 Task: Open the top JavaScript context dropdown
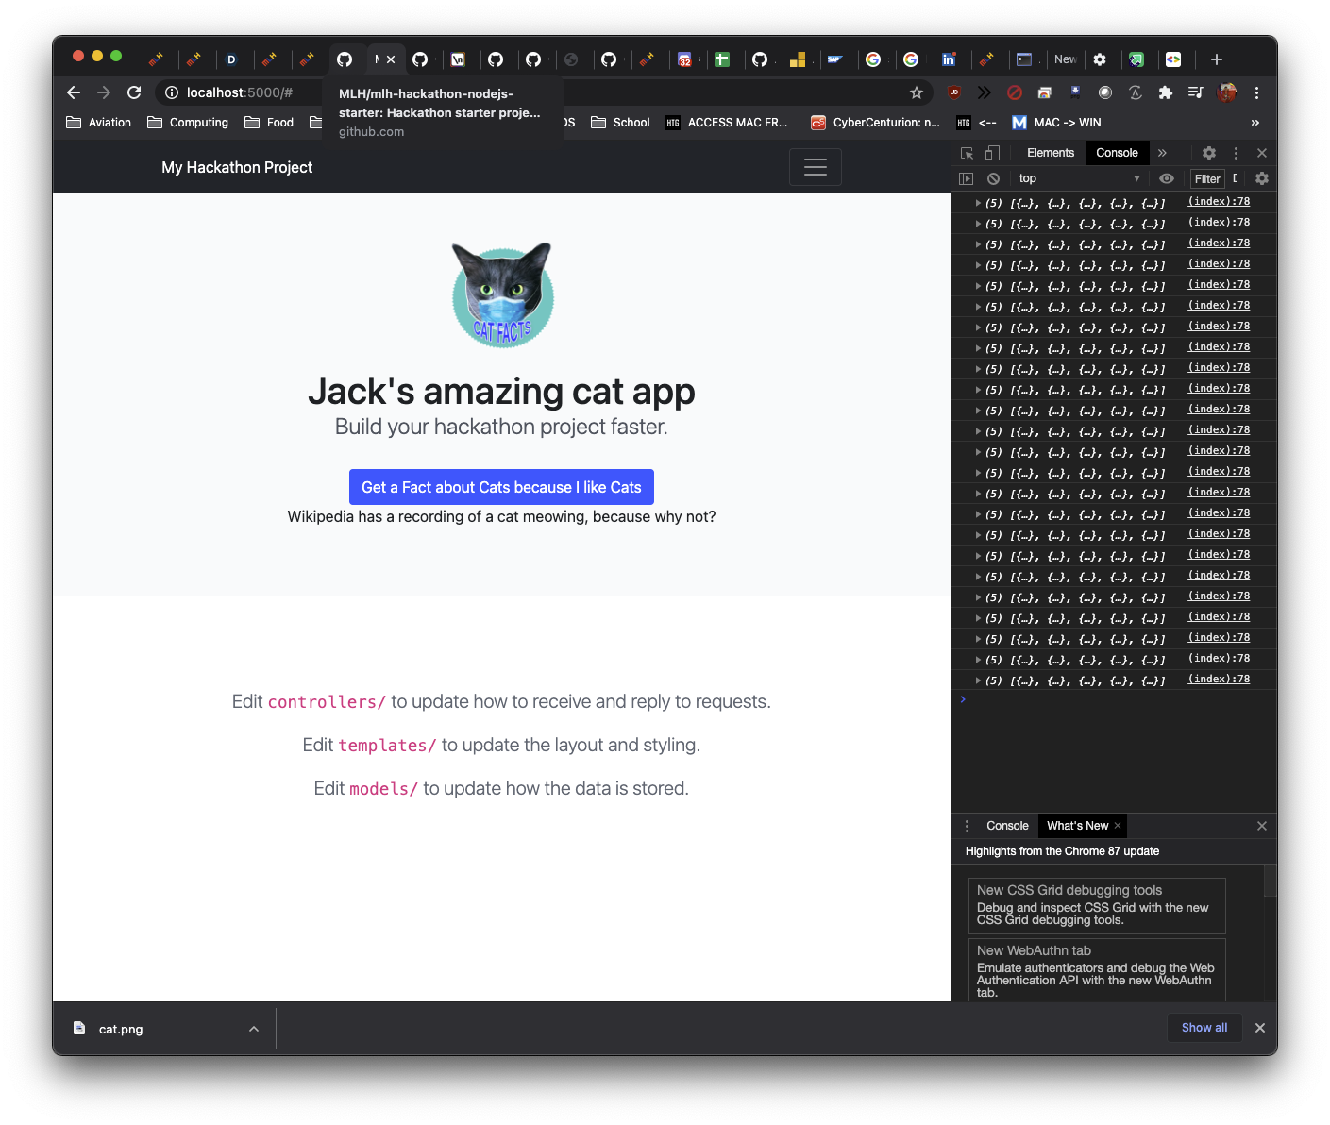[1080, 178]
